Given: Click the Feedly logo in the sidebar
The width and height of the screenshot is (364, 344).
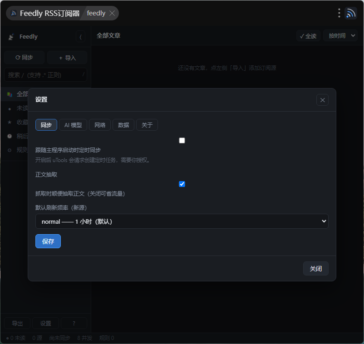Looking at the screenshot, I should (11, 37).
